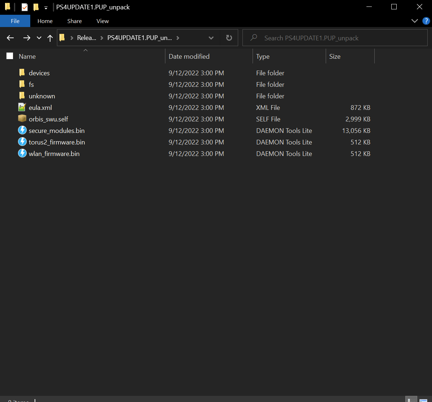This screenshot has height=402, width=432.
Task: Select the secure_modules.bin file name
Action: (57, 131)
